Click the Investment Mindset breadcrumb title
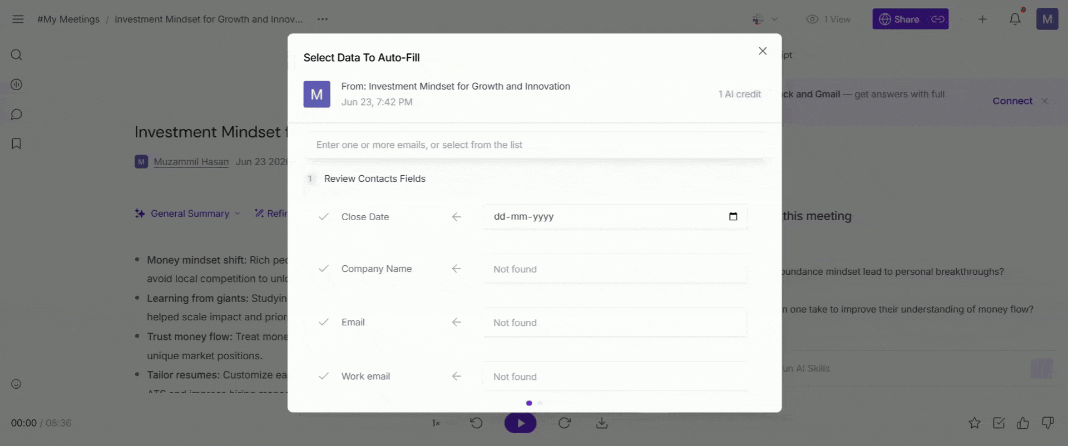The height and width of the screenshot is (446, 1068). pos(209,19)
